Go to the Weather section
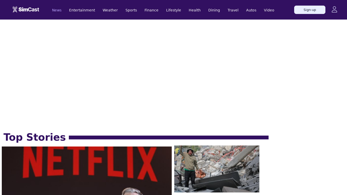Image resolution: width=347 pixels, height=195 pixels. pyautogui.click(x=110, y=10)
